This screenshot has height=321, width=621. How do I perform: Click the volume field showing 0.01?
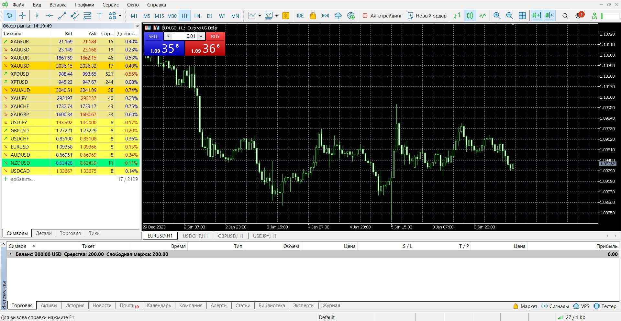click(184, 36)
